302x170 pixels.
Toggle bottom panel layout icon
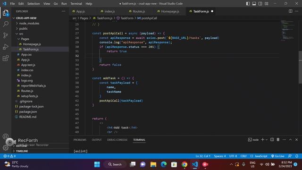pos(254,4)
